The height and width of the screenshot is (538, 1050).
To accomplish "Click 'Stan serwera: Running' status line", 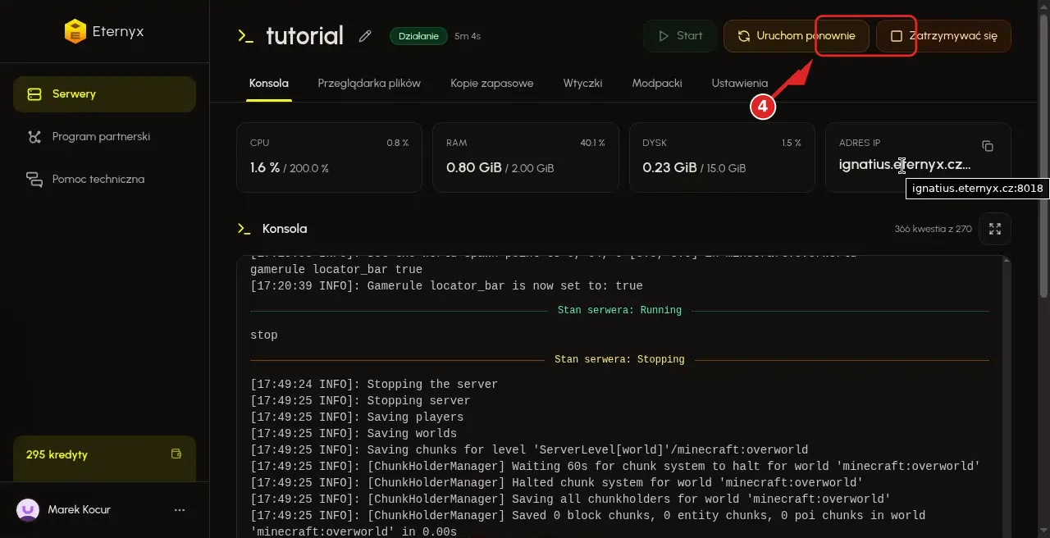I will click(619, 311).
